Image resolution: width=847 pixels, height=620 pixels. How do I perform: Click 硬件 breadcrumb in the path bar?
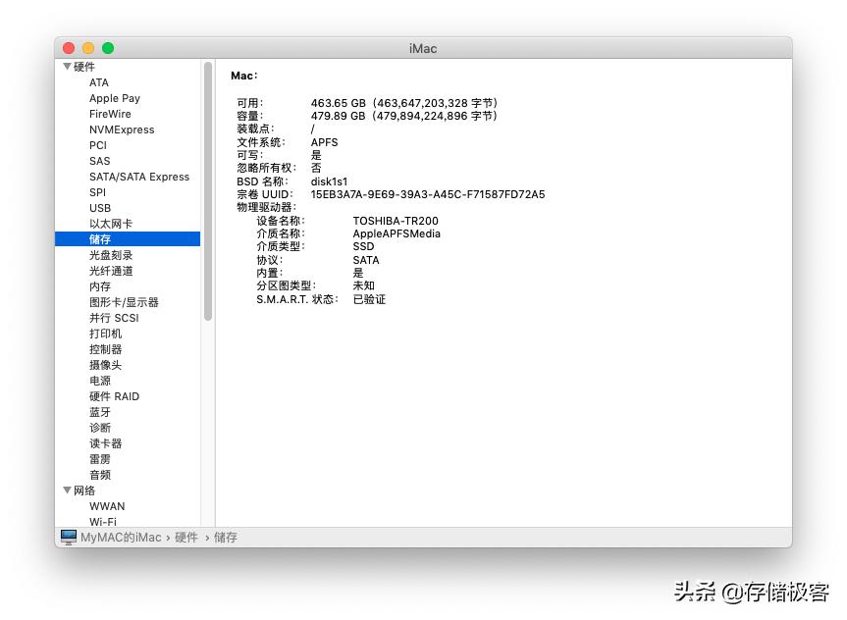coord(186,538)
